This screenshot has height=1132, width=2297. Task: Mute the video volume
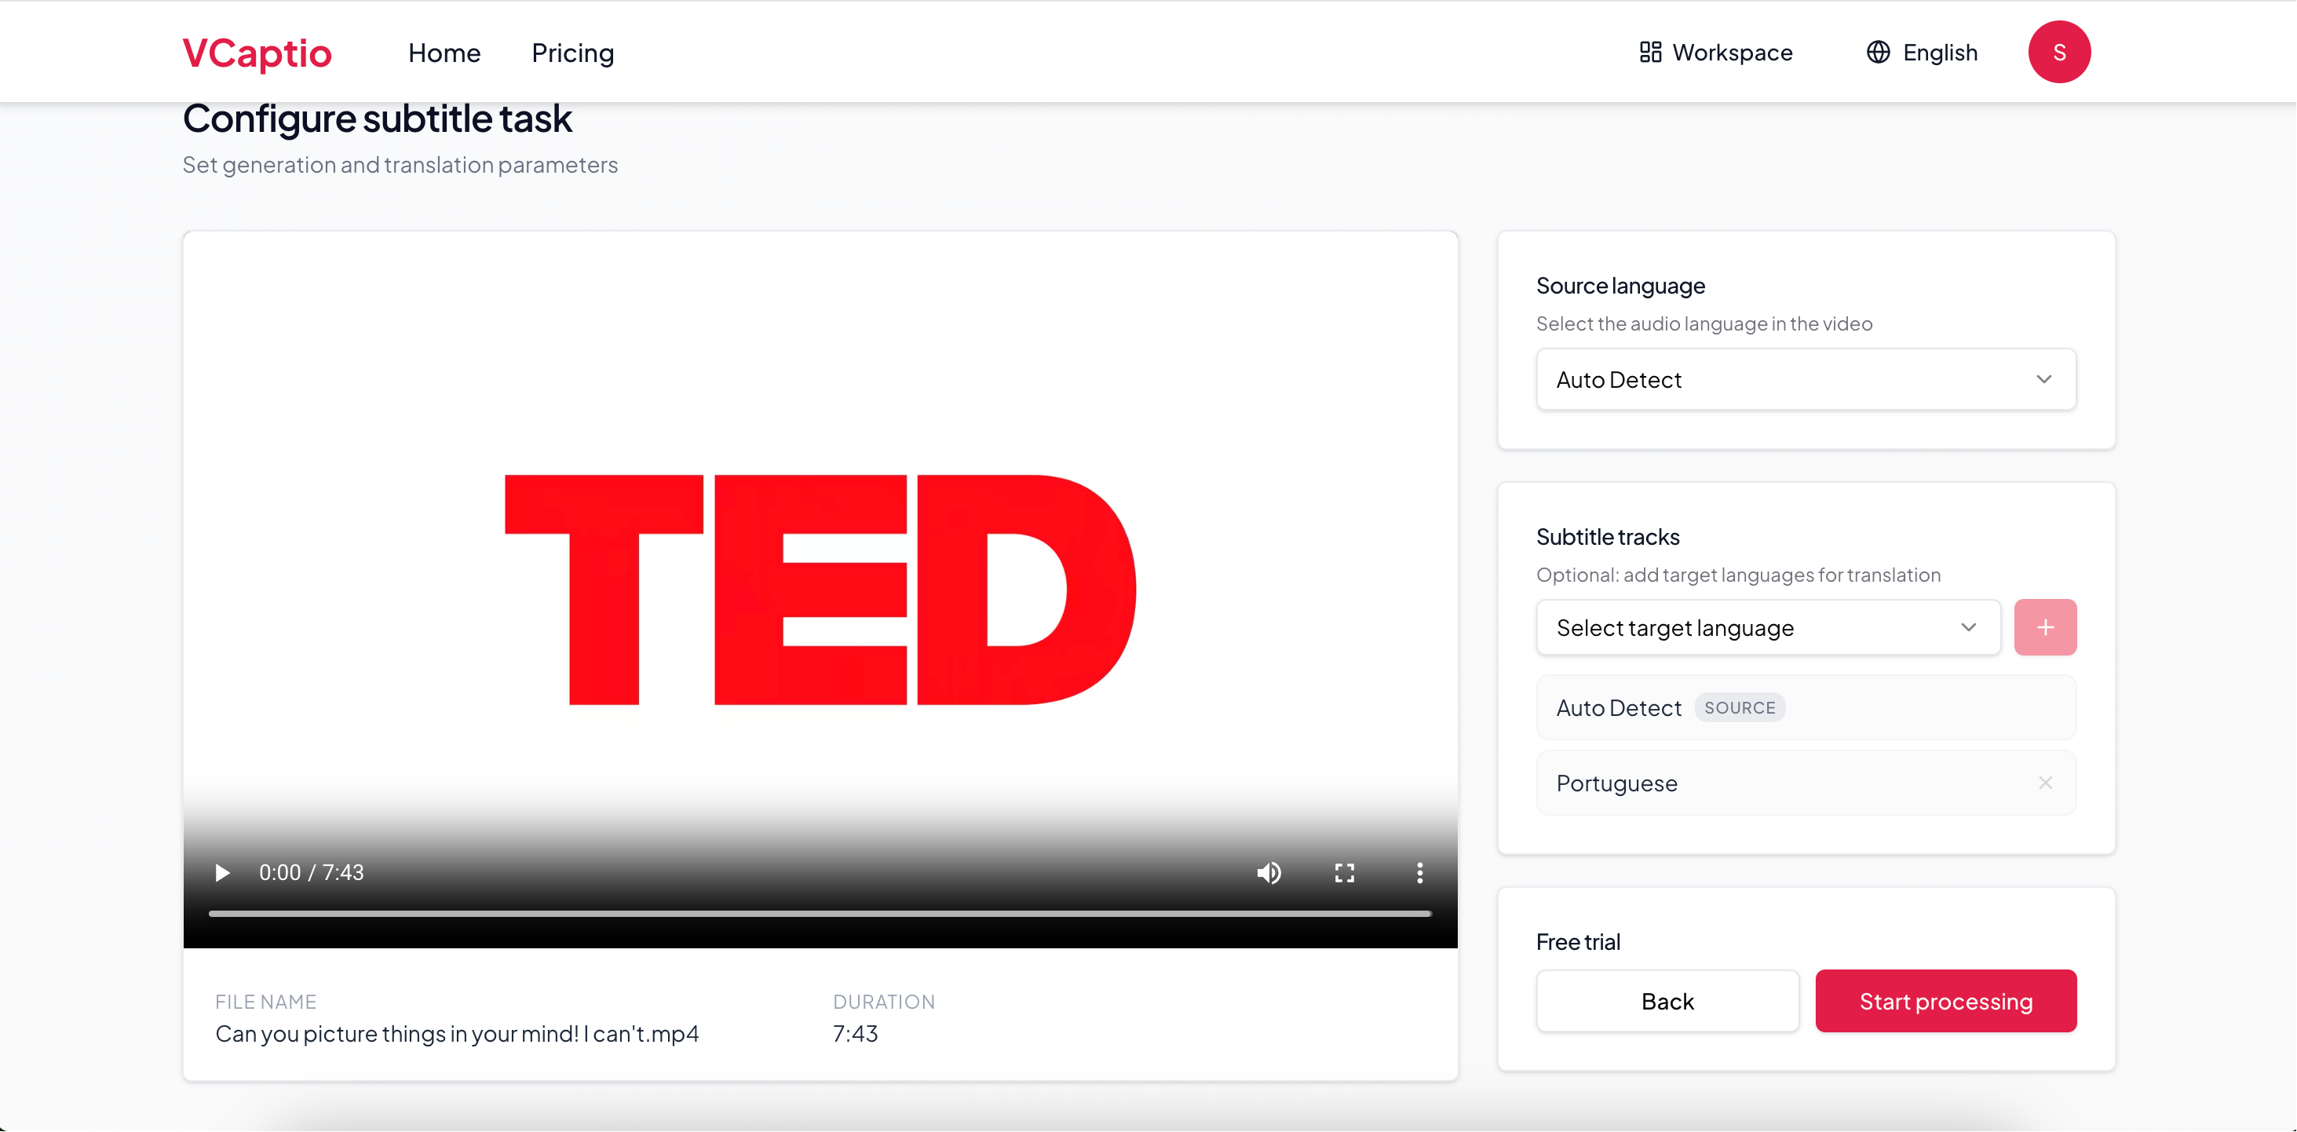pyautogui.click(x=1269, y=873)
